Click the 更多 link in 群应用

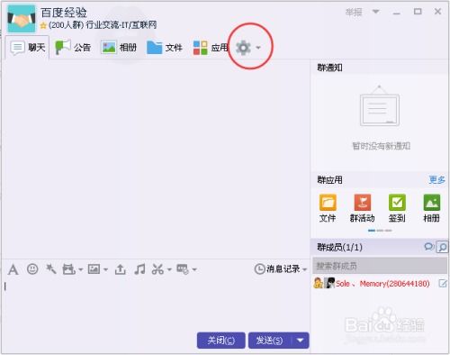[436, 179]
